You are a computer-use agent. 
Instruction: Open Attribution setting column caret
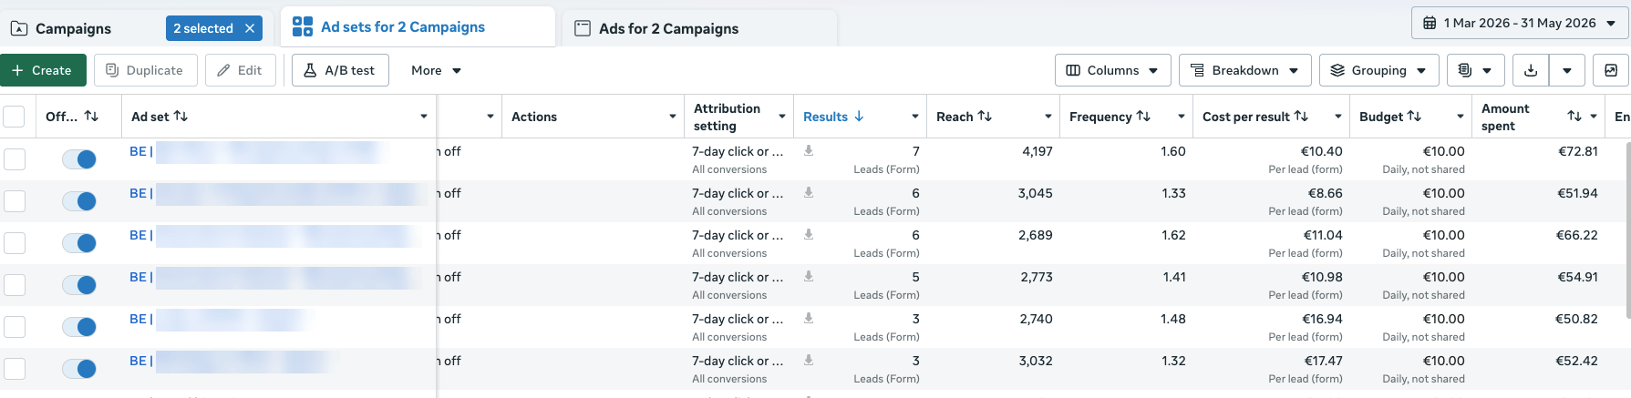pyautogui.click(x=782, y=117)
